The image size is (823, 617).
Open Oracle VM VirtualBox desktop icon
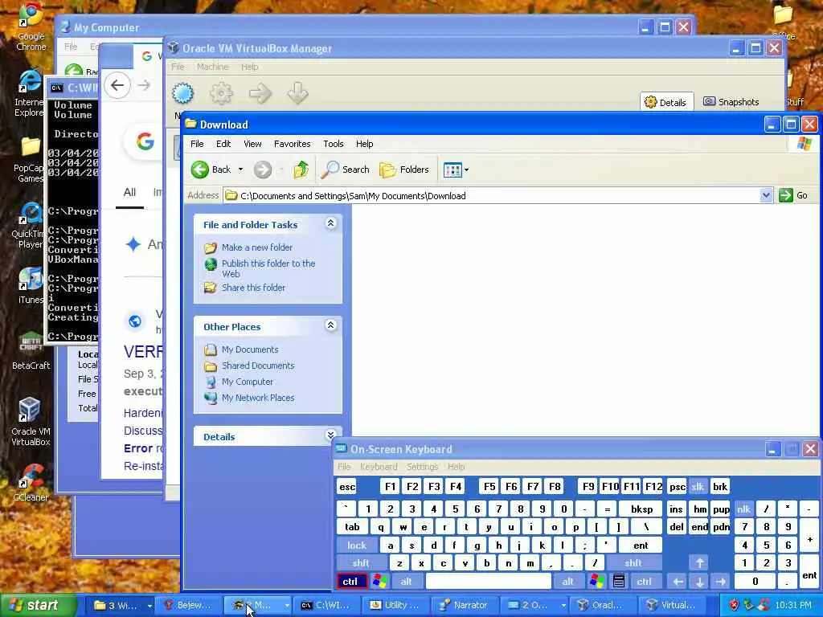pos(31,422)
